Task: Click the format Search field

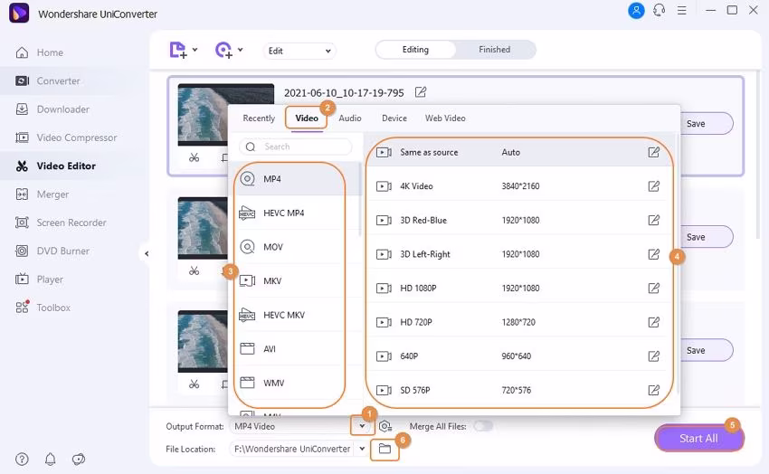Action: [296, 147]
